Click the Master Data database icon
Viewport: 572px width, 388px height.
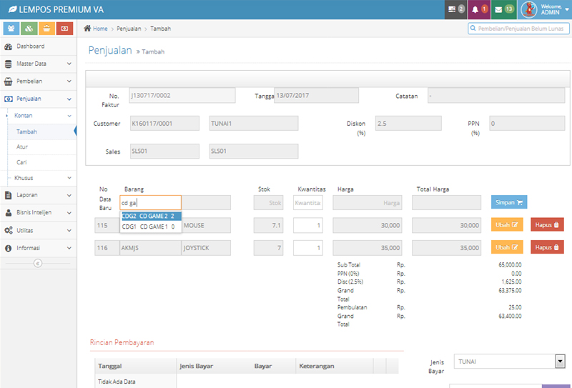[x=8, y=64]
